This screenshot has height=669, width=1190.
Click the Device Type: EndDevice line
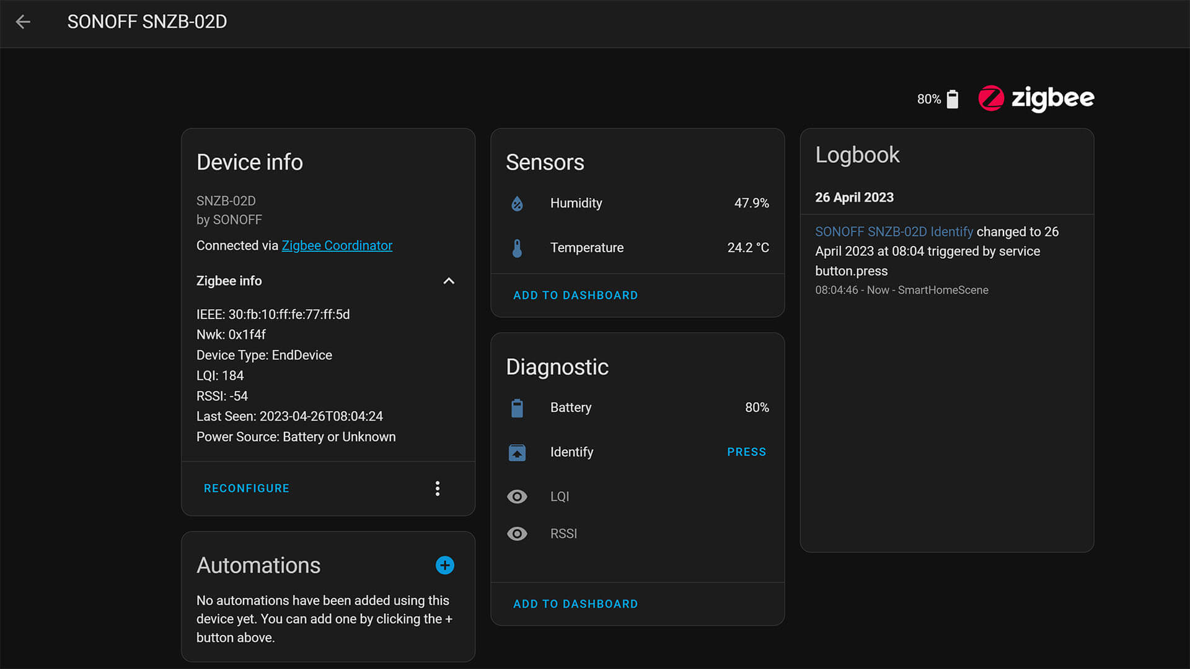[x=264, y=356]
